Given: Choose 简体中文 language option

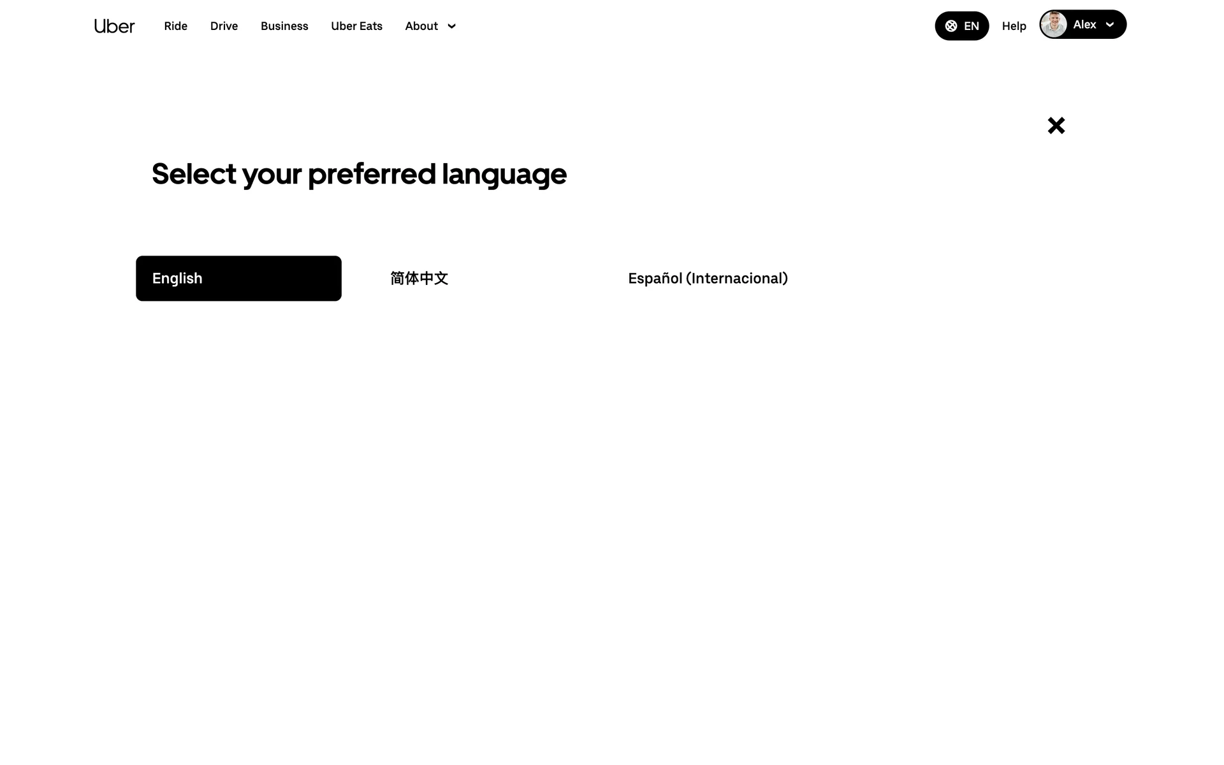Looking at the screenshot, I should (x=419, y=279).
